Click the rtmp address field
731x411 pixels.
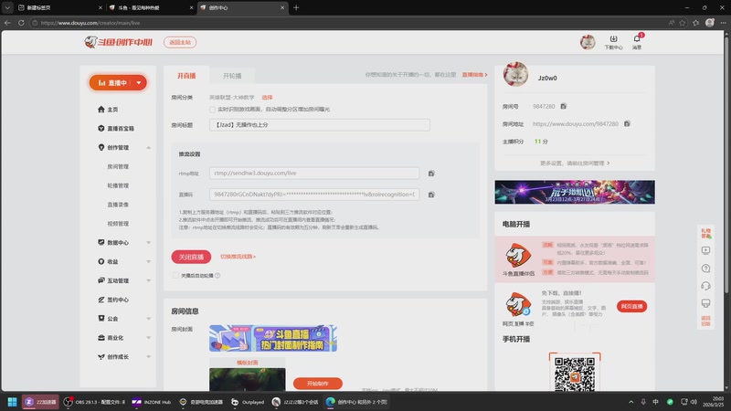314,173
